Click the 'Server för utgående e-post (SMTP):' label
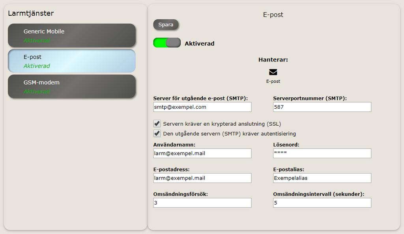This screenshot has width=404, height=234. [x=200, y=98]
